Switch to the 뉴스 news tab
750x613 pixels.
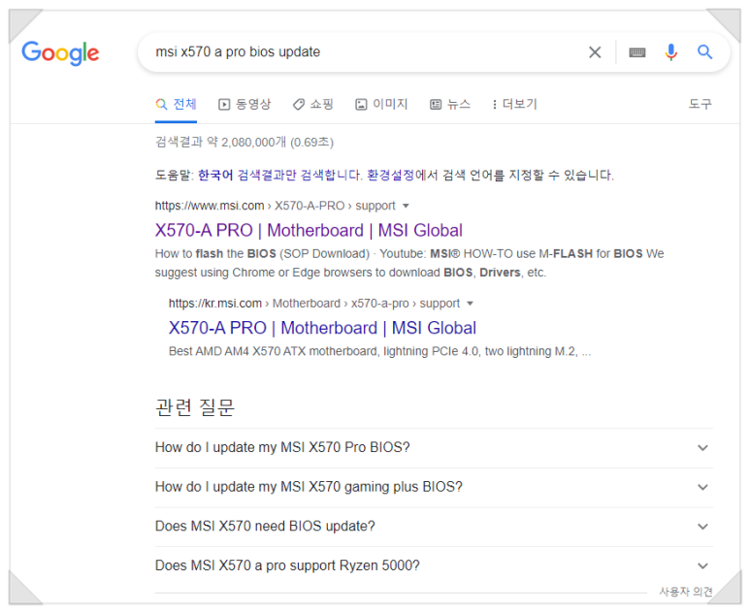tap(450, 104)
